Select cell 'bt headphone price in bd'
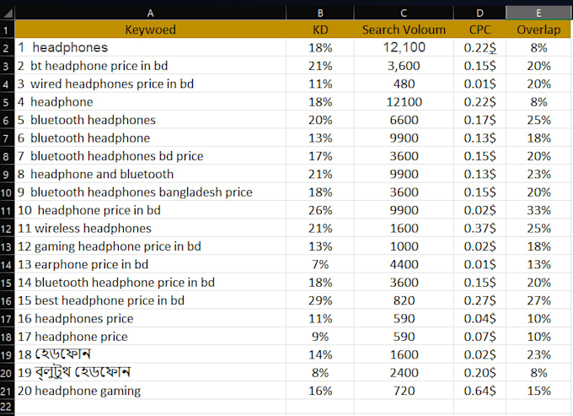 (x=150, y=66)
